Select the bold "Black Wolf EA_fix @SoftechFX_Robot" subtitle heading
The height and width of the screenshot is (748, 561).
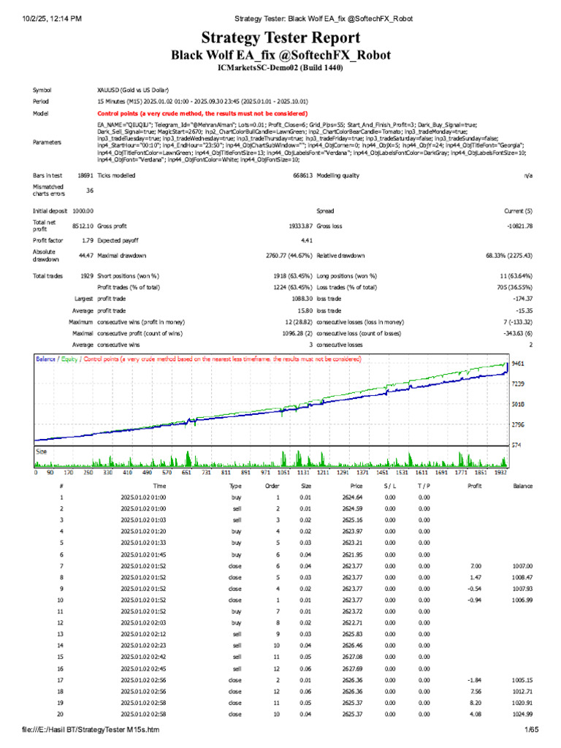tap(280, 56)
